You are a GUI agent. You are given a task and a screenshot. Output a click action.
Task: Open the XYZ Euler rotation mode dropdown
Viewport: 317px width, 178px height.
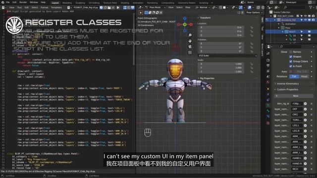[x=227, y=56]
